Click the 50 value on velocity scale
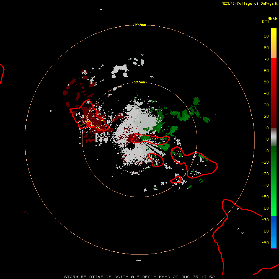 tap(266, 82)
